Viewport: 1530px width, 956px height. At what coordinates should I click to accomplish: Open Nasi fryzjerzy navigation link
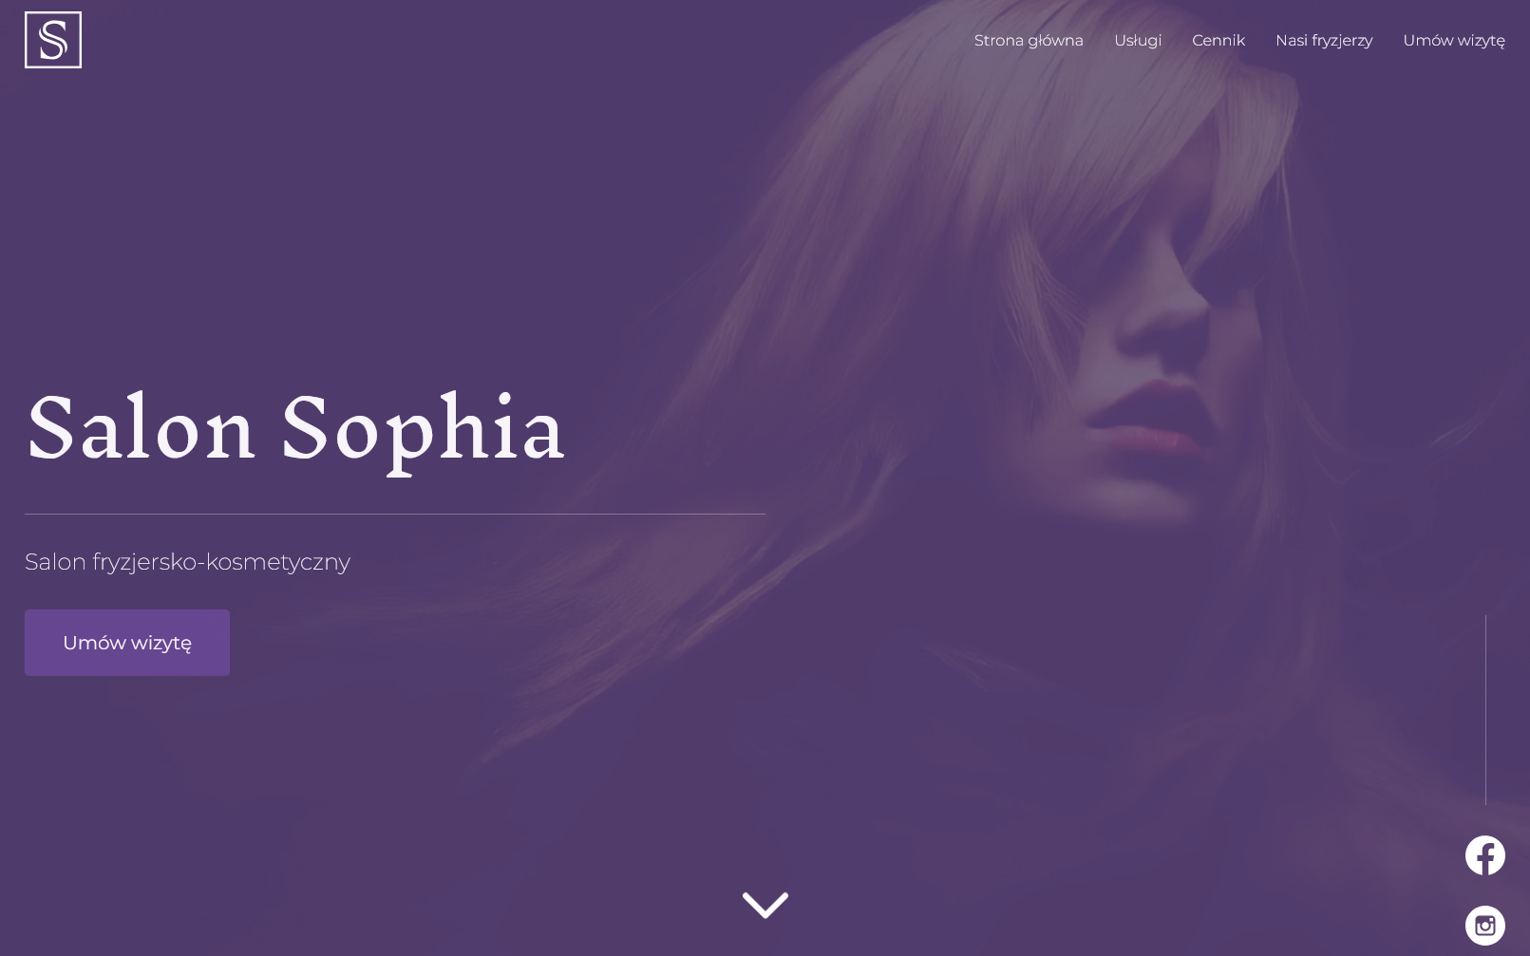coord(1324,40)
